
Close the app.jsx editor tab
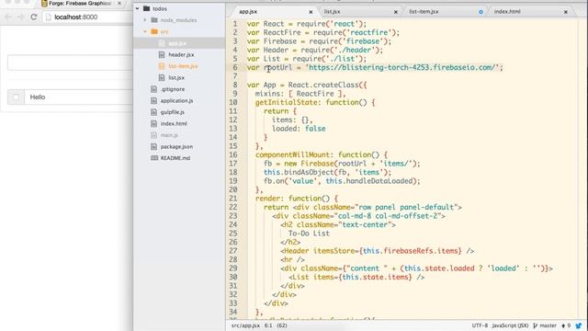[x=311, y=12]
